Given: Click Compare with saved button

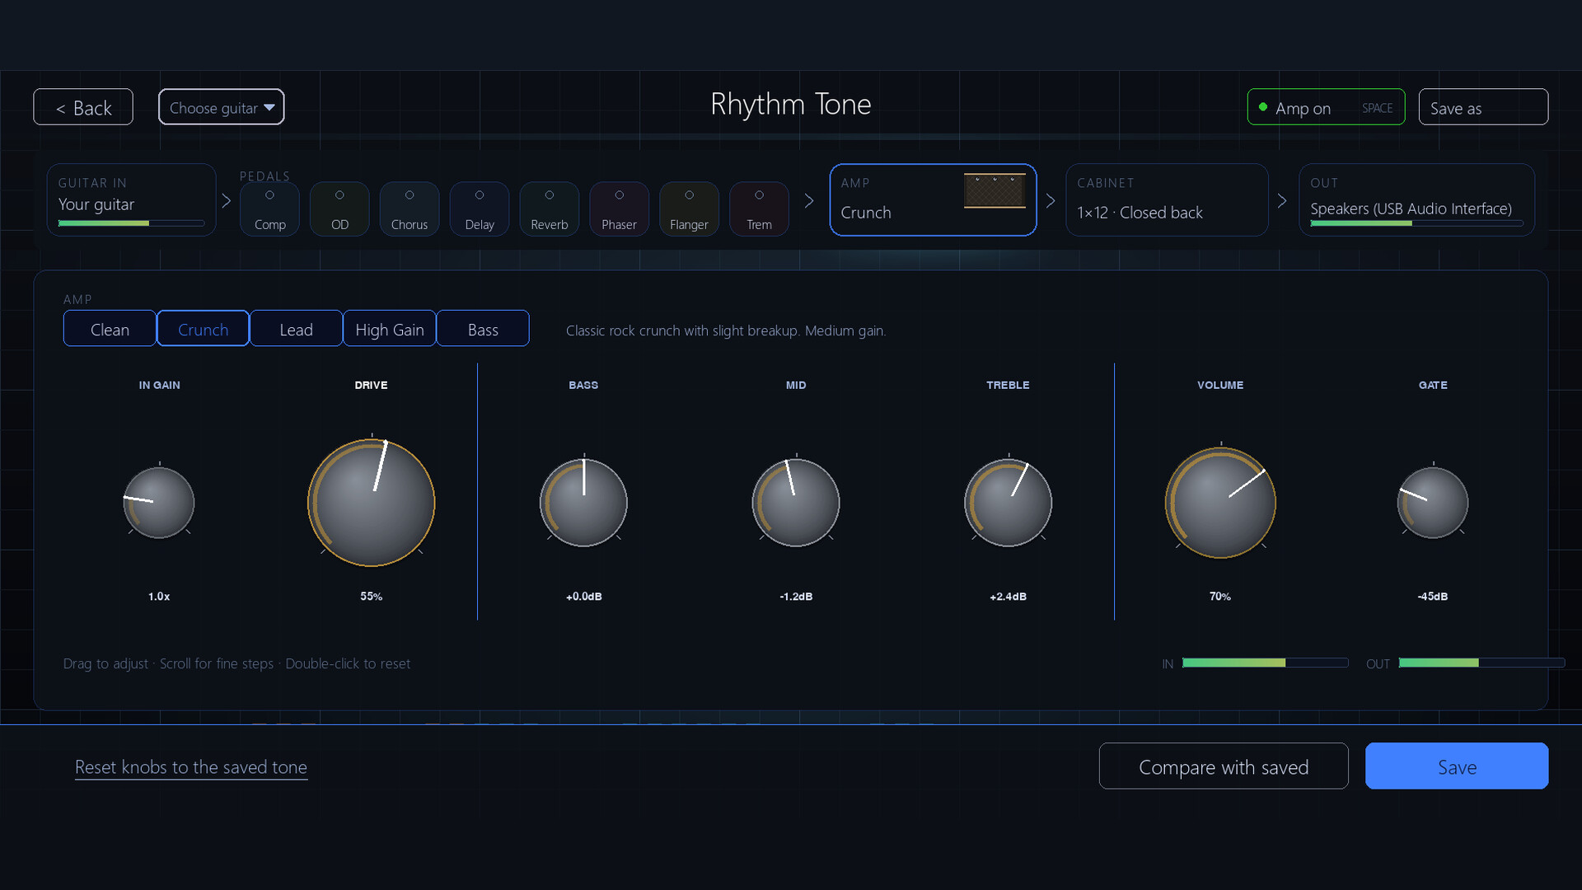Looking at the screenshot, I should 1224,766.
